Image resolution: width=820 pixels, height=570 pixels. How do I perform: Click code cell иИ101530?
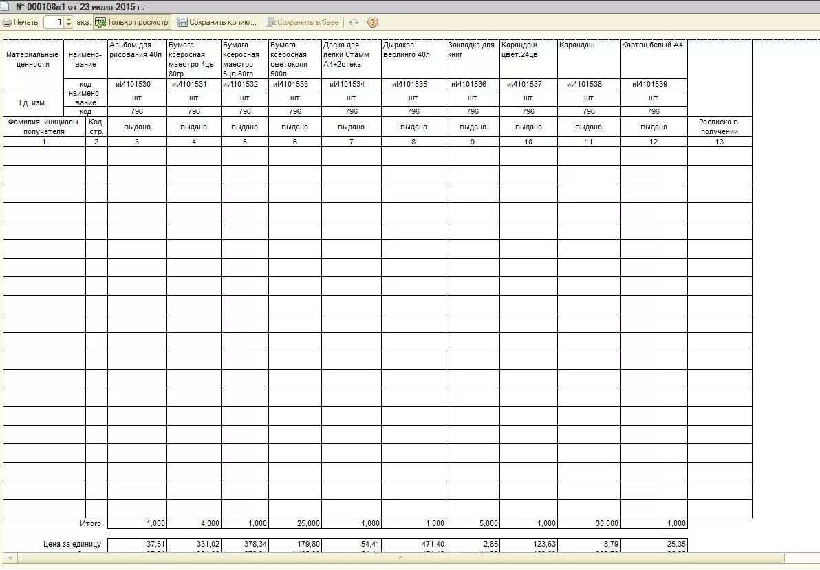[x=137, y=84]
